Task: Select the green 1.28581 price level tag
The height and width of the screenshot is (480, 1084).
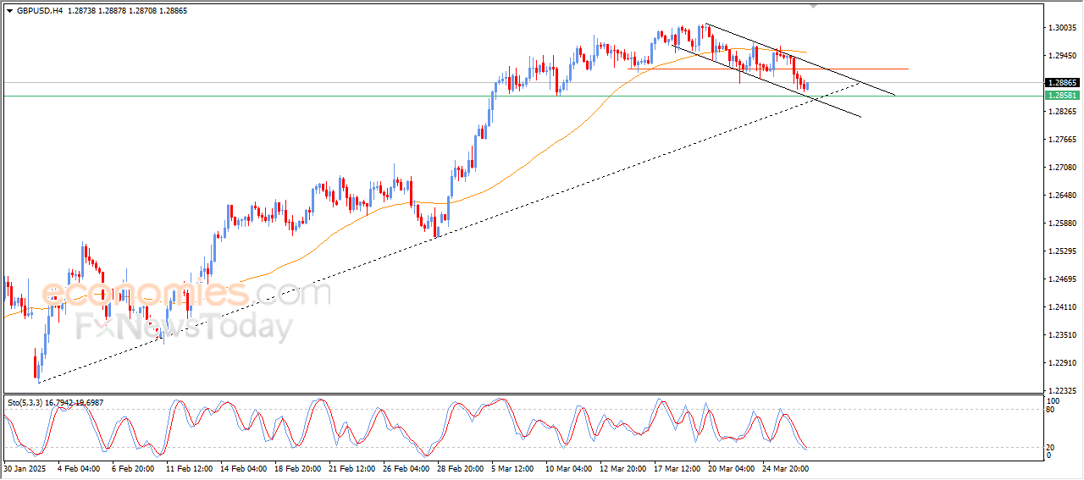Action: click(1062, 97)
